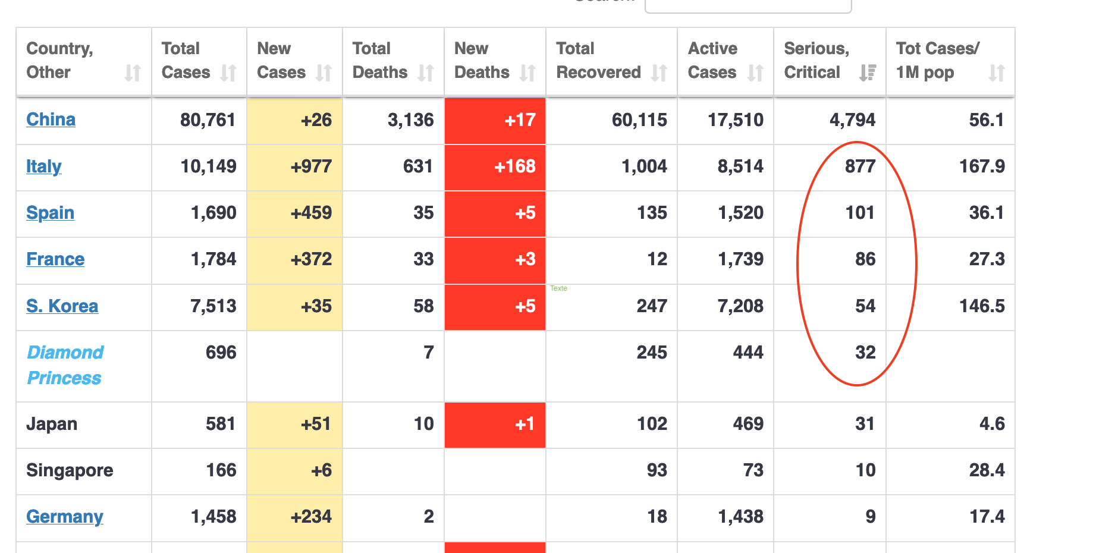
Task: Click in the Search input field
Action: coord(748,5)
